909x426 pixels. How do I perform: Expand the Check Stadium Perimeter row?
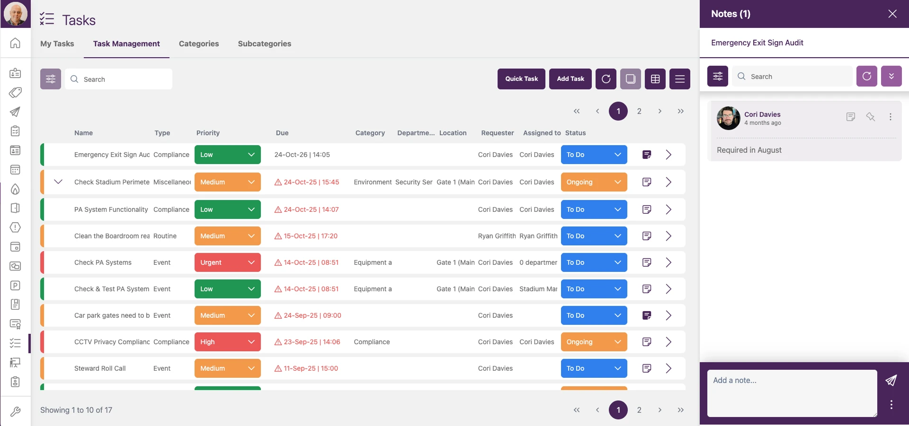pyautogui.click(x=58, y=182)
